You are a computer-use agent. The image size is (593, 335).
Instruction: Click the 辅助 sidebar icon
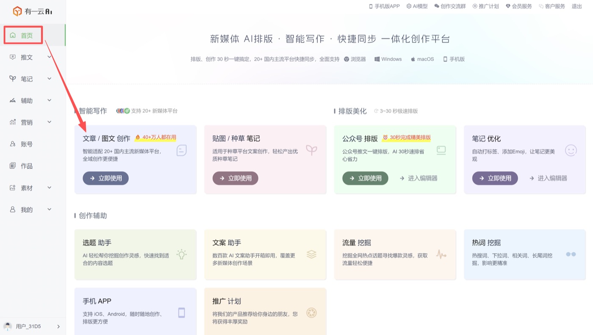(13, 100)
